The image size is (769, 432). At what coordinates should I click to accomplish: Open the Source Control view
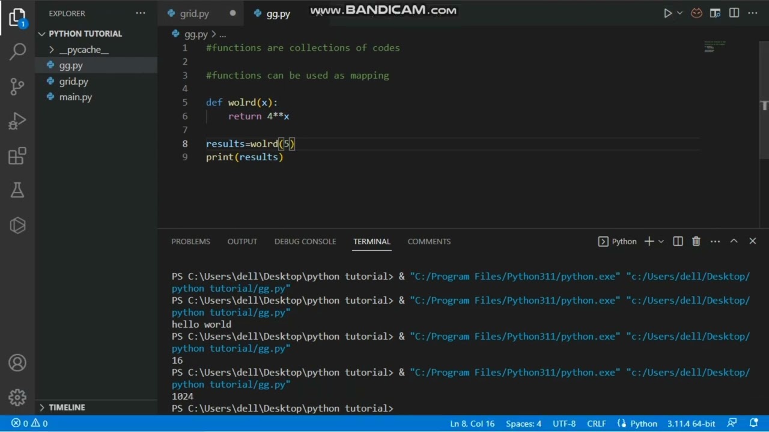[17, 86]
